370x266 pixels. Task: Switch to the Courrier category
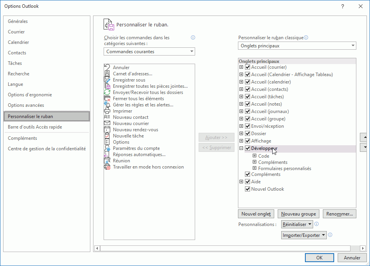47,32
